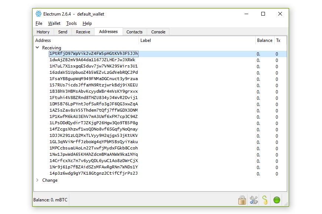Screen dimensions: 322x214
Task: Select the Addresses tab
Action: point(109,32)
